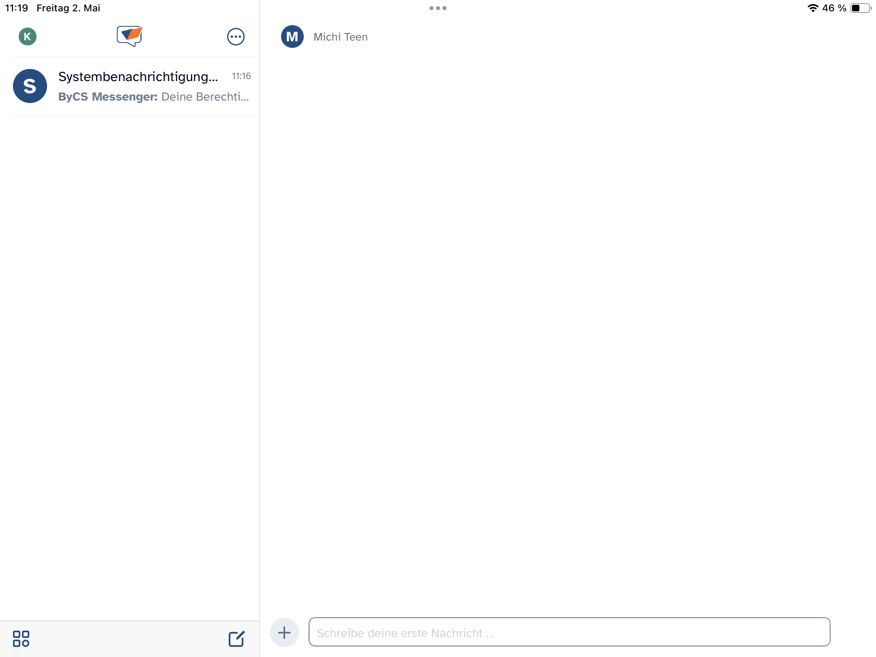Tap the 11:19 clock in the status bar
Viewport: 876px width, 657px height.
coord(17,8)
